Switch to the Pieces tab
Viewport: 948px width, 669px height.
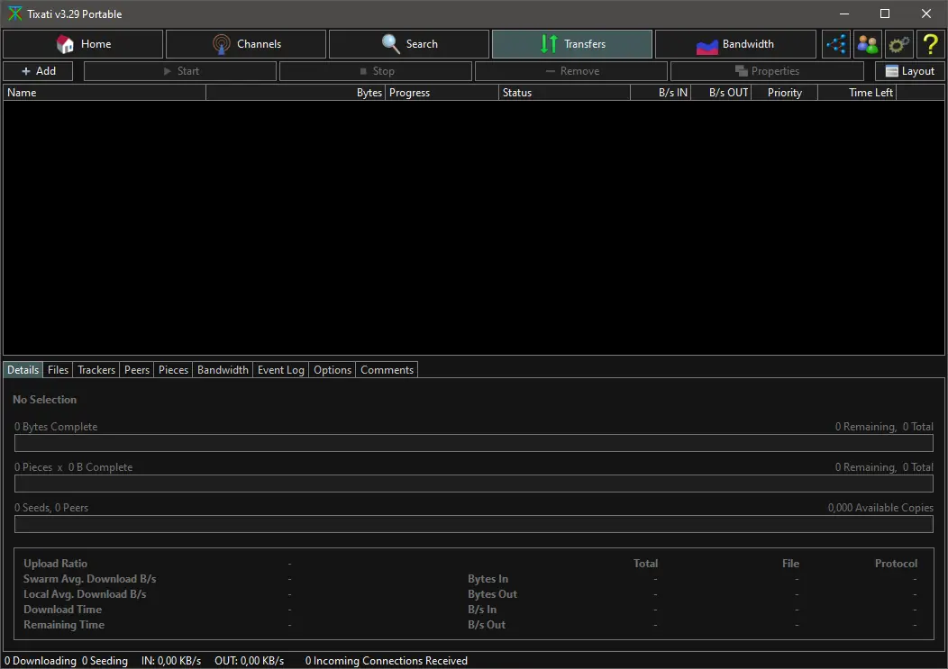(173, 370)
